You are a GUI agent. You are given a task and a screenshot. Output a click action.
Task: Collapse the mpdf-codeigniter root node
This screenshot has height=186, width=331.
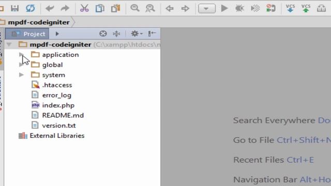[9, 44]
